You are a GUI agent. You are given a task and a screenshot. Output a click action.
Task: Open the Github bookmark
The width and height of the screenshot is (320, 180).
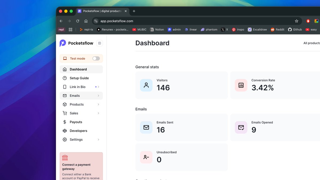click(x=295, y=30)
